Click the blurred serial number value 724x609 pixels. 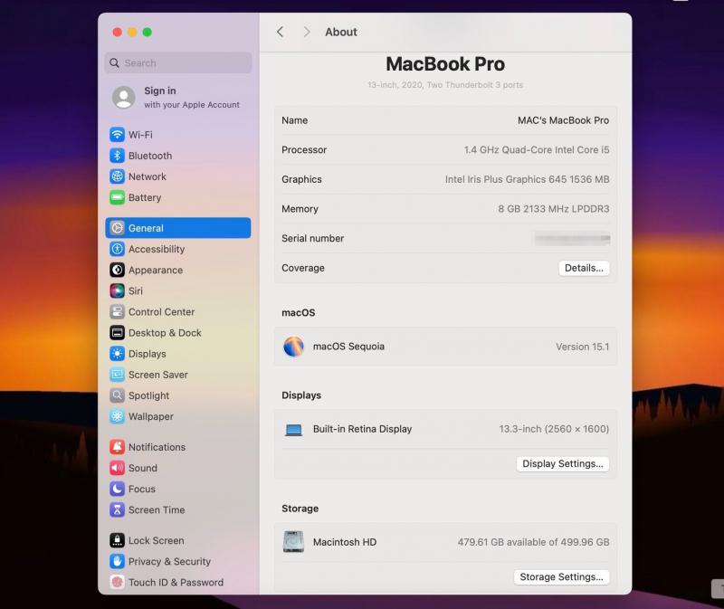click(573, 238)
